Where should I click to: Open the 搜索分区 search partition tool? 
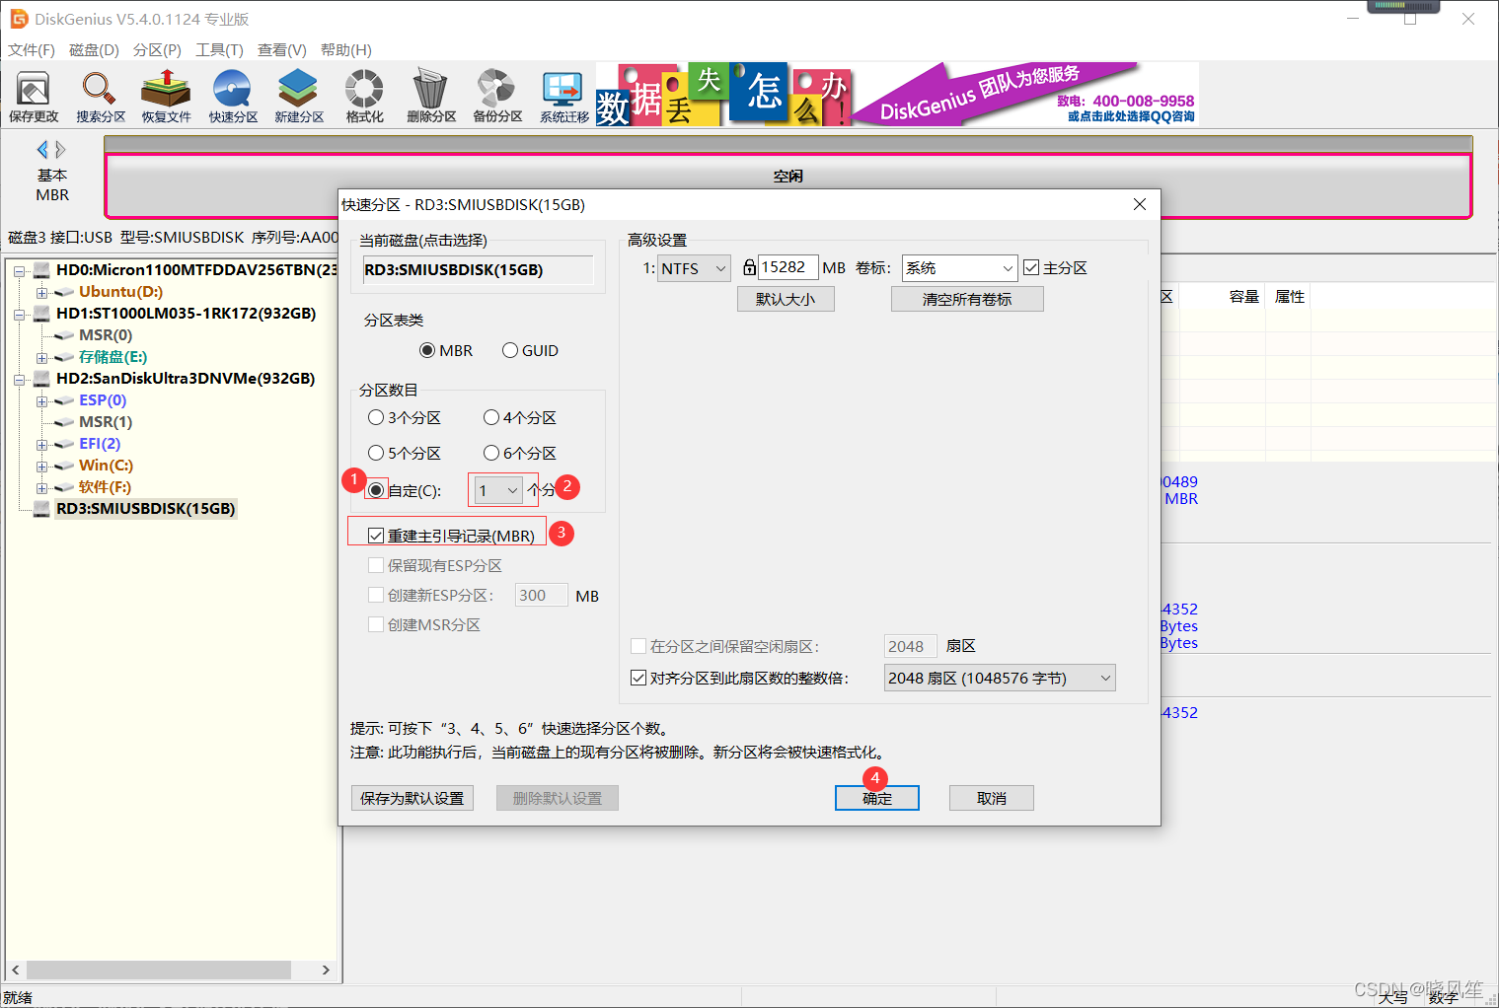click(x=100, y=96)
